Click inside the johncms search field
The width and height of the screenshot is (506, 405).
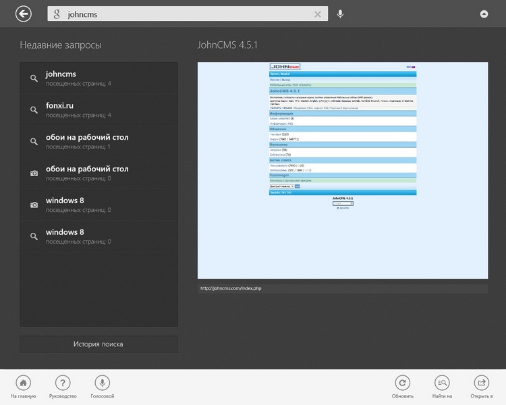(188, 14)
